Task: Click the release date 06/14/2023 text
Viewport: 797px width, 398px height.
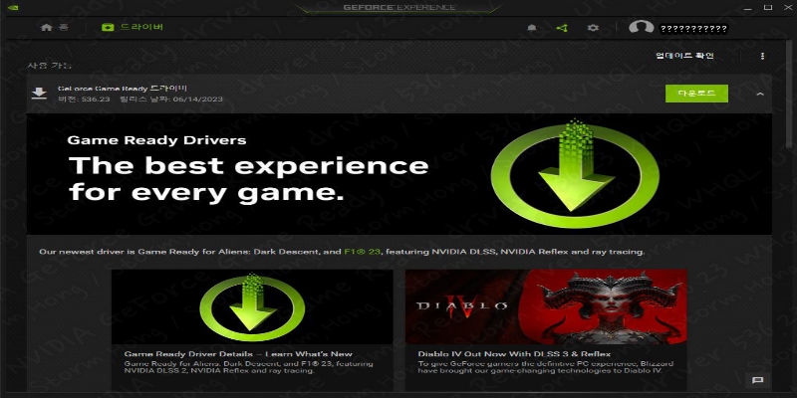Action: coord(171,99)
